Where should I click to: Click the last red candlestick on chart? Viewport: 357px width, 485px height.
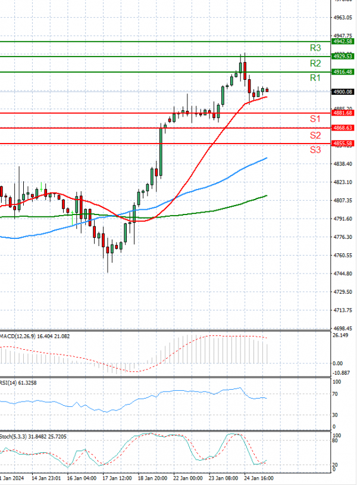(267, 90)
